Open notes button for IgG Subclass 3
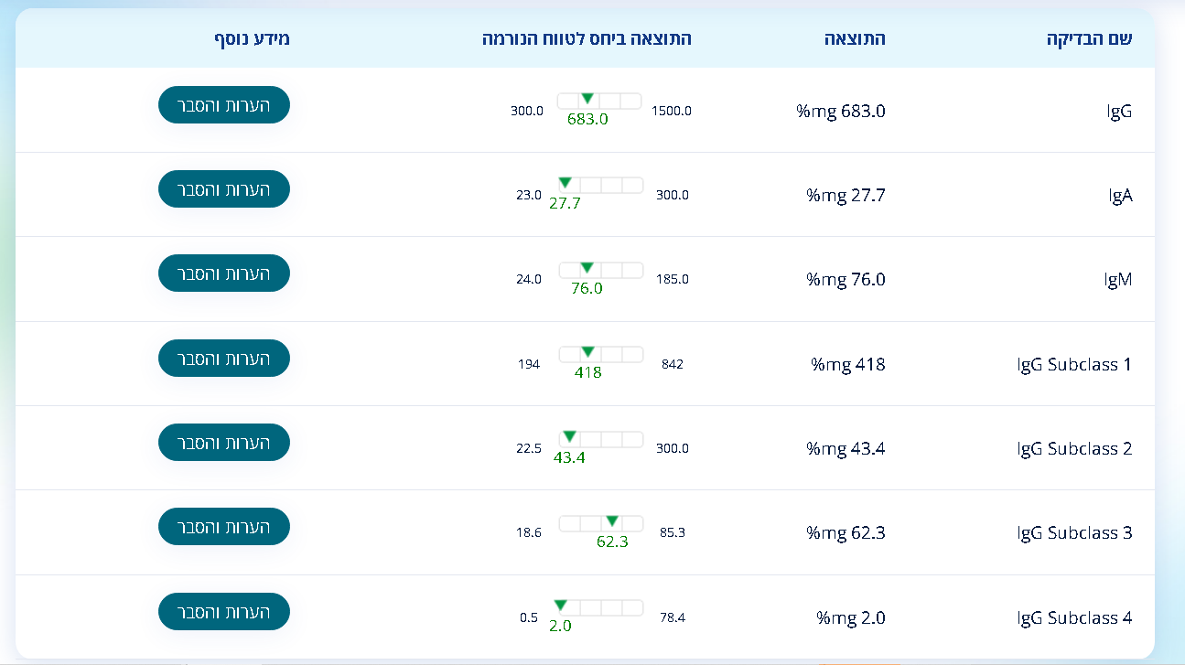Image resolution: width=1185 pixels, height=665 pixels. tap(224, 526)
